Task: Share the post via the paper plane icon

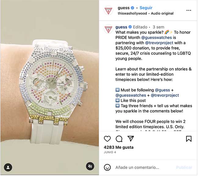Action: 131,139
